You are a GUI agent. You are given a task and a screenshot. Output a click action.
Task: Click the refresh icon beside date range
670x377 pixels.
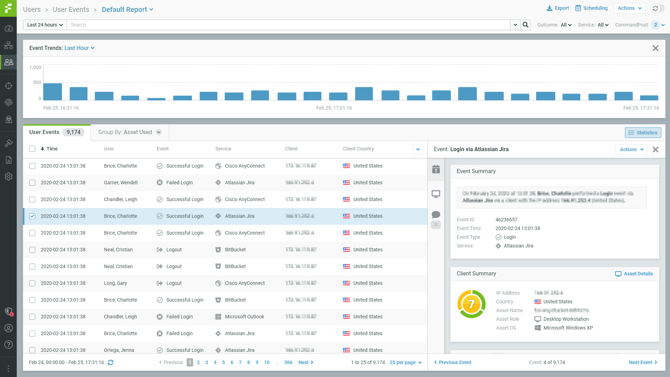tap(111, 363)
